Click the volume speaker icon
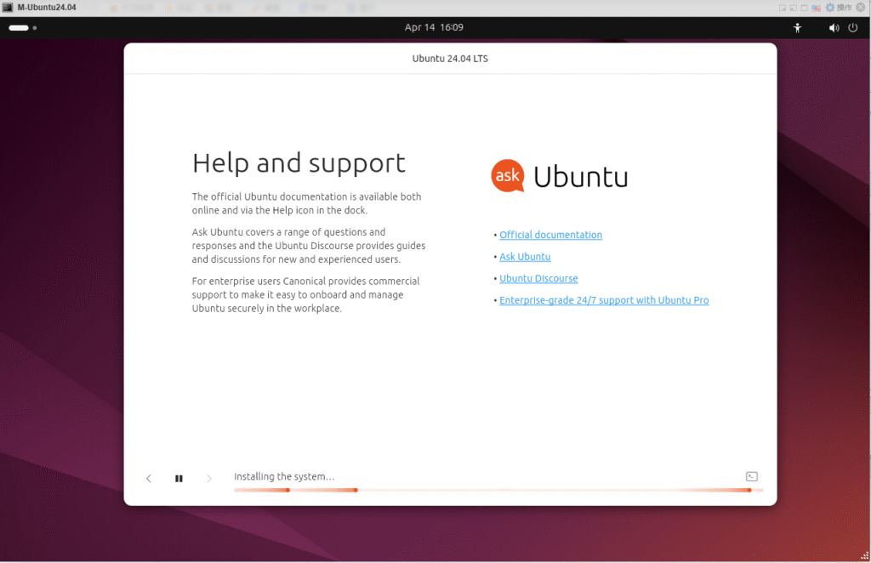This screenshot has width=871, height=563. [x=834, y=27]
